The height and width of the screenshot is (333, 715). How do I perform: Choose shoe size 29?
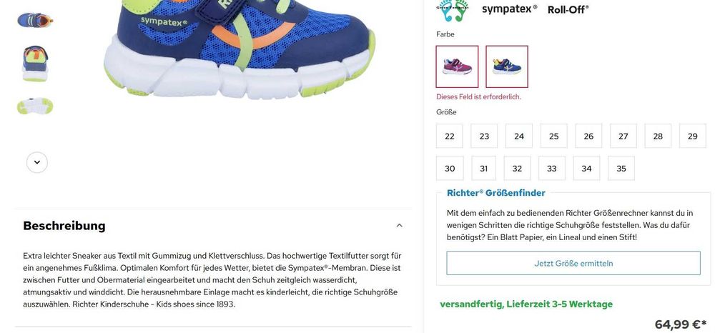pos(693,136)
